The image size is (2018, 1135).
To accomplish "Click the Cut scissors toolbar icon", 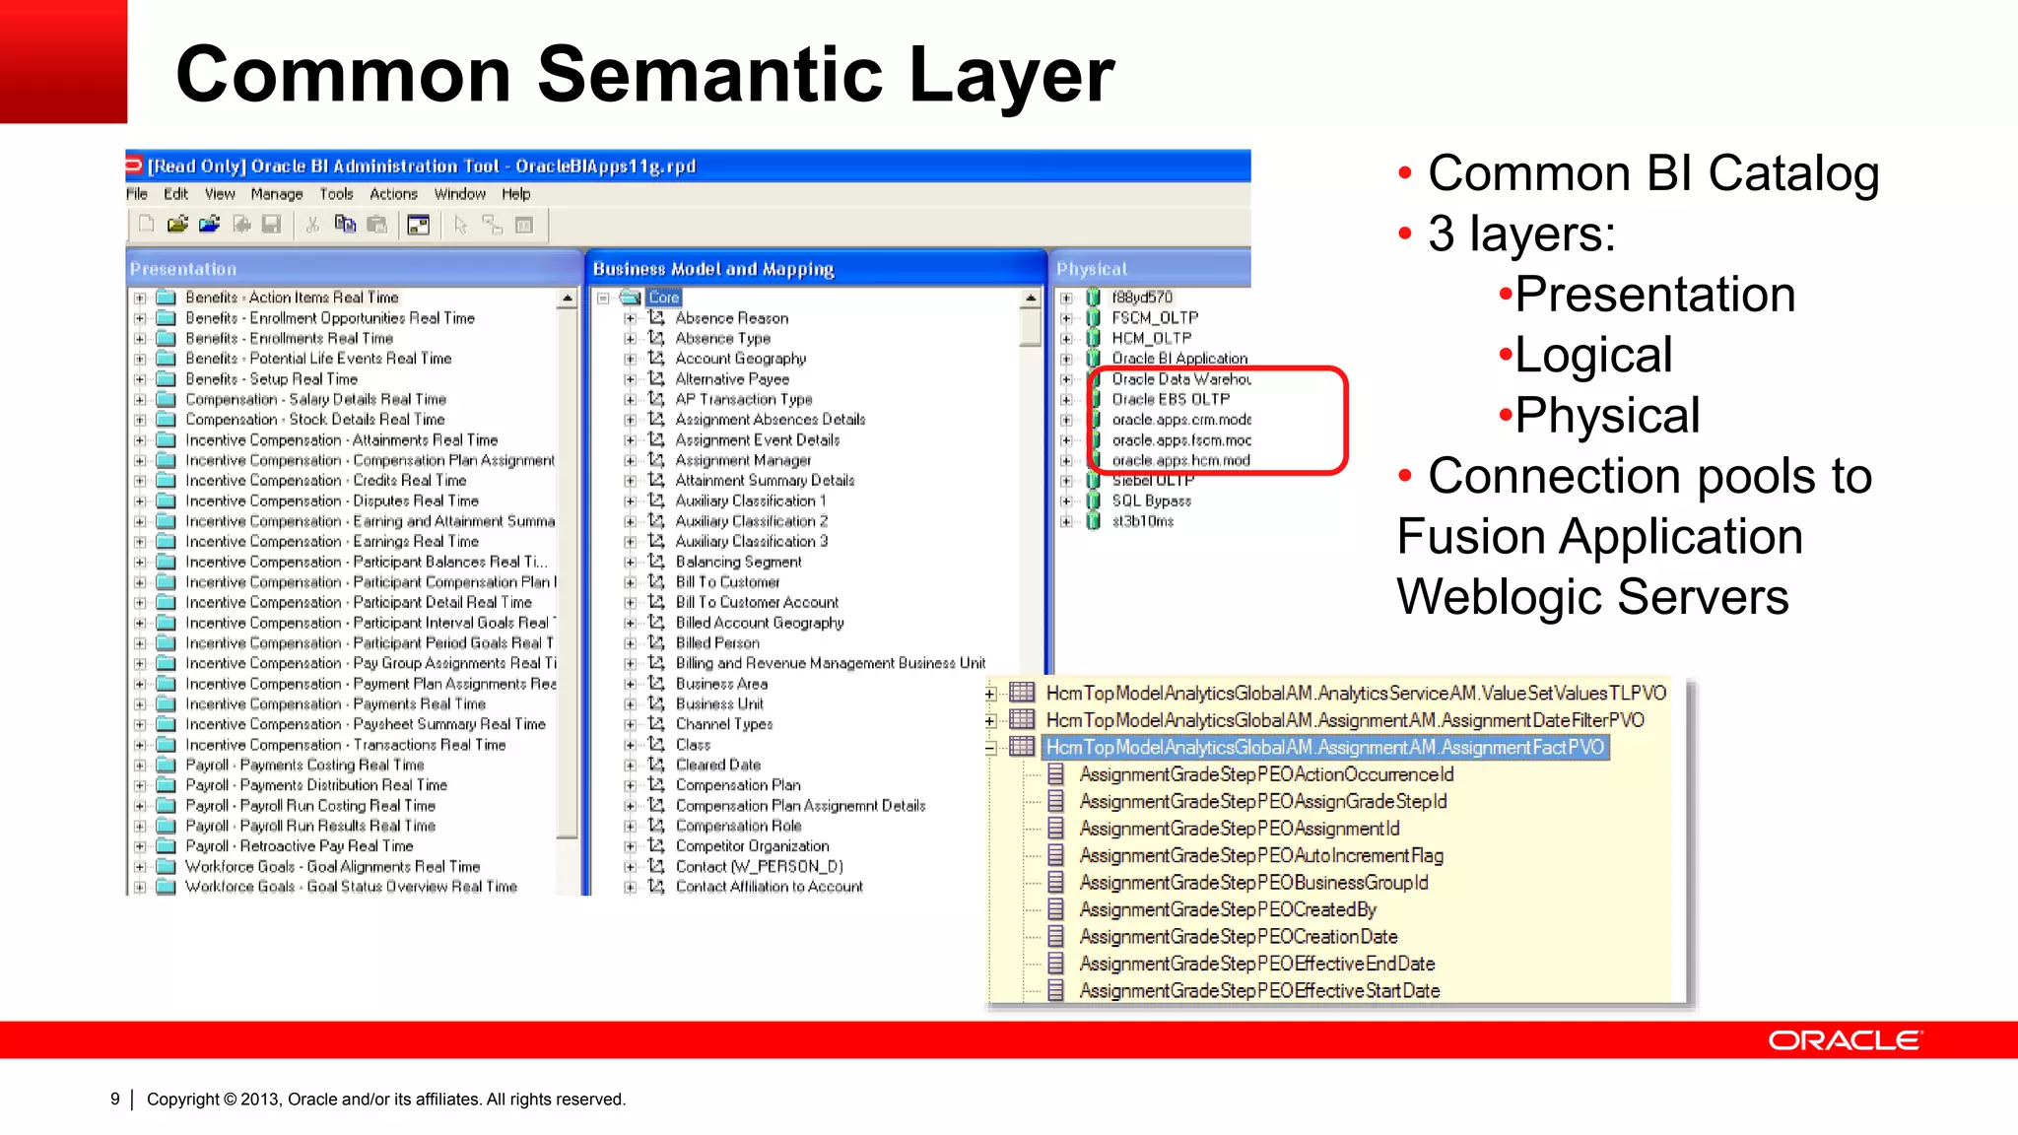I will (x=312, y=225).
